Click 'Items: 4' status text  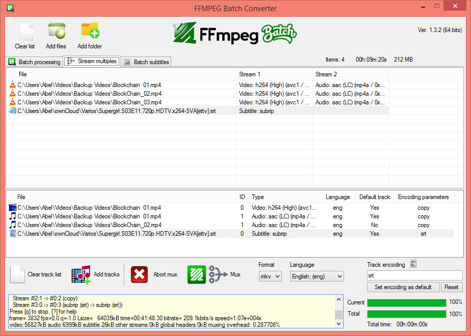pyautogui.click(x=335, y=60)
